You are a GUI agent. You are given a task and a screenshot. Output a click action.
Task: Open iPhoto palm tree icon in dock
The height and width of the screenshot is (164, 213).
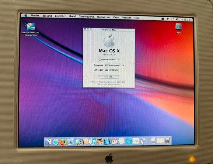pos(100,142)
